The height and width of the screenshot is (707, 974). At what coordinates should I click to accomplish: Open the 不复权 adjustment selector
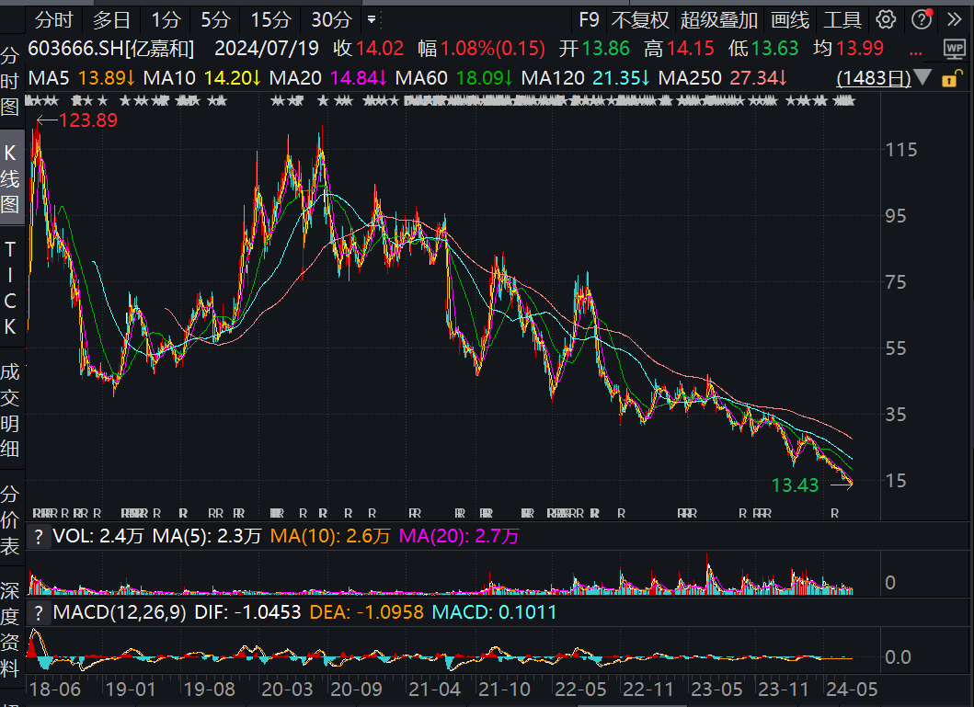(640, 20)
